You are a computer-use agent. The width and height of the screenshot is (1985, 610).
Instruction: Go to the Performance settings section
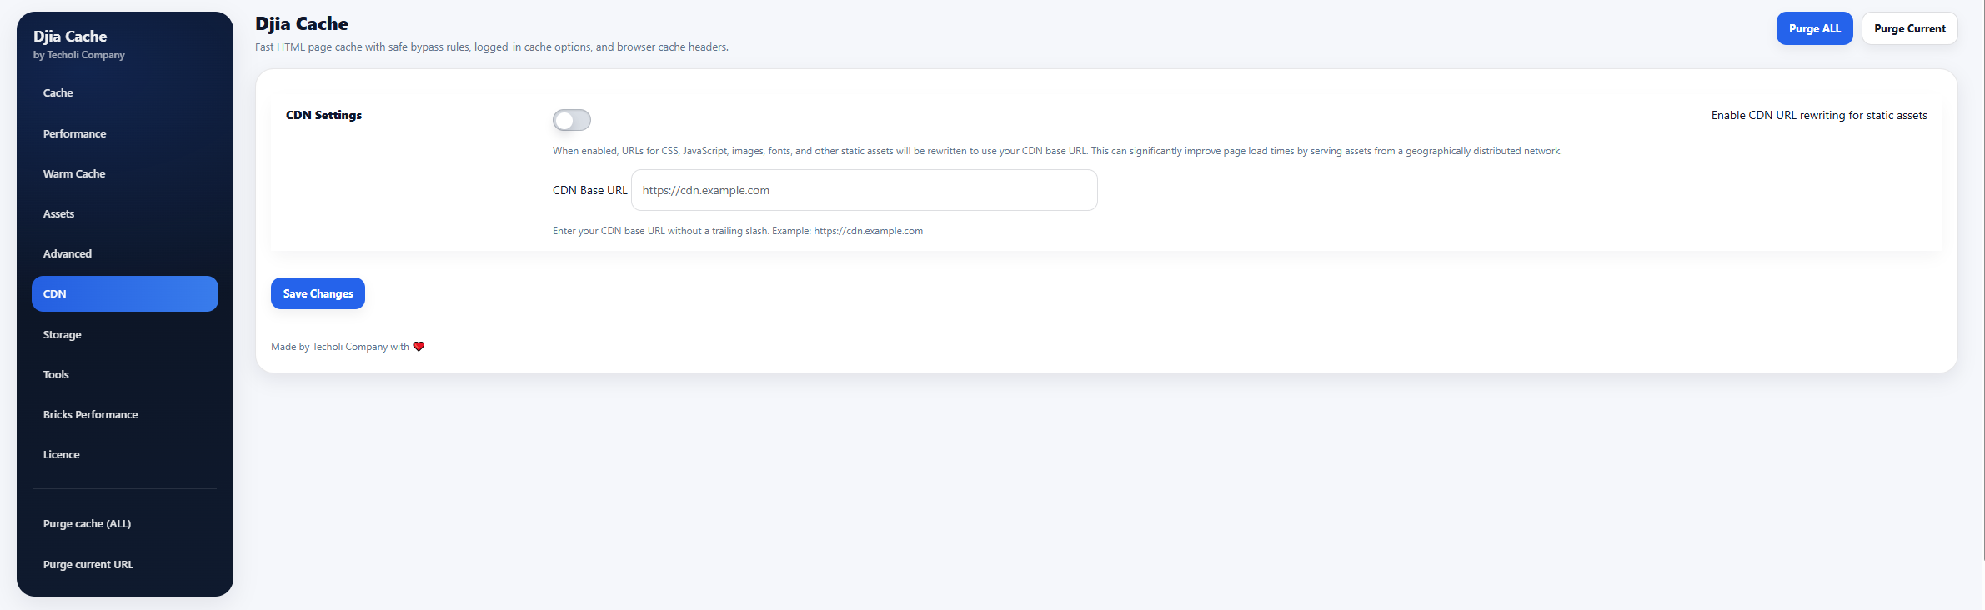(x=75, y=133)
